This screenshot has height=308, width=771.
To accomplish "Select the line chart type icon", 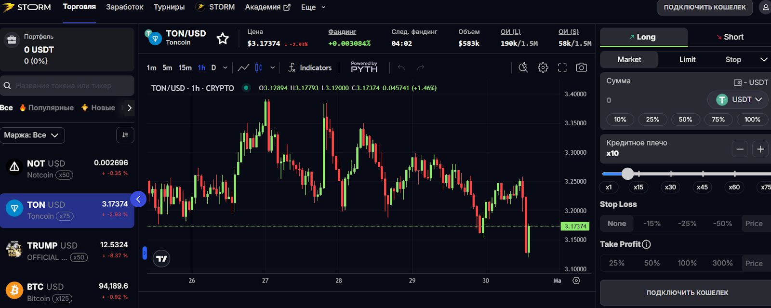I will [x=243, y=67].
